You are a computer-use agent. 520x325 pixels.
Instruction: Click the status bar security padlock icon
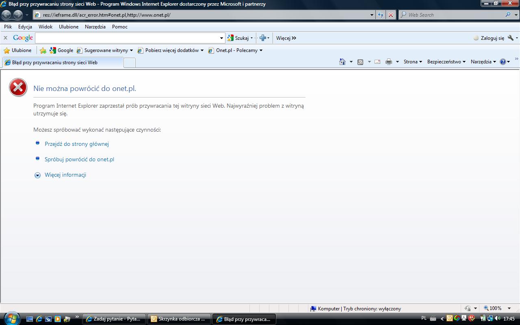468,308
